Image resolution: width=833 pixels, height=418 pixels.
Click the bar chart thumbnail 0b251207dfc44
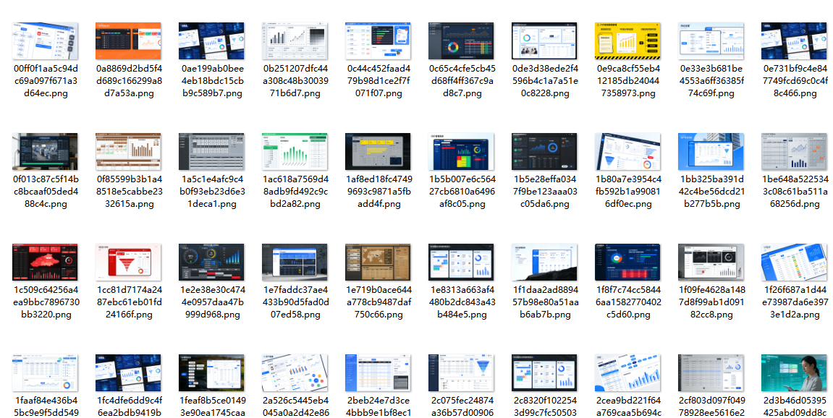[x=295, y=40]
